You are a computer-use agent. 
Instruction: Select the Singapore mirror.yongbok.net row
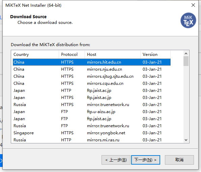[92, 133]
